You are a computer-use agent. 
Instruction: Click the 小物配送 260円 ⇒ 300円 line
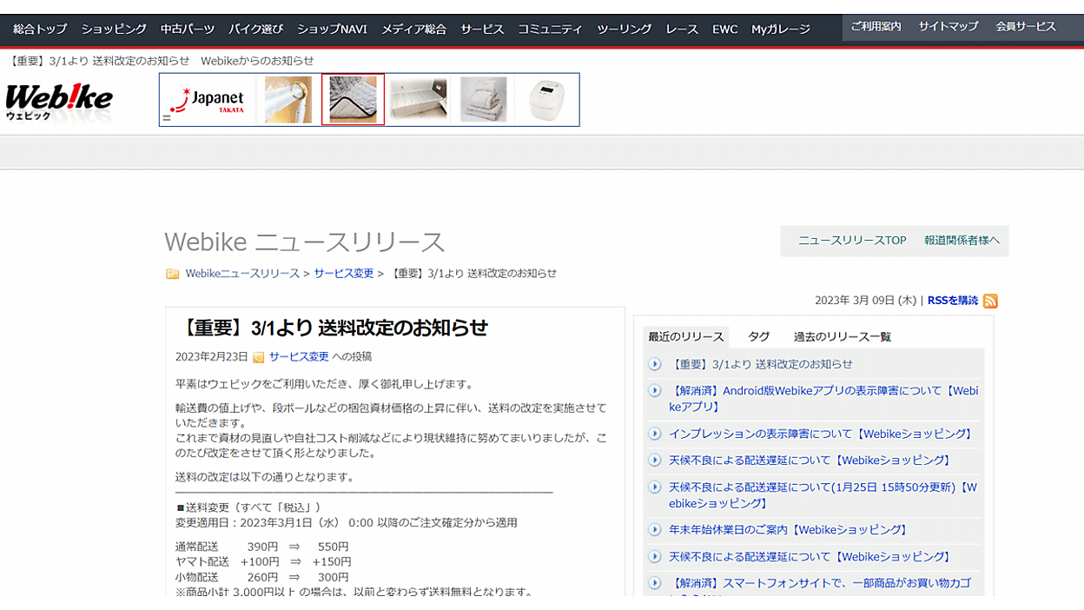coord(261,577)
